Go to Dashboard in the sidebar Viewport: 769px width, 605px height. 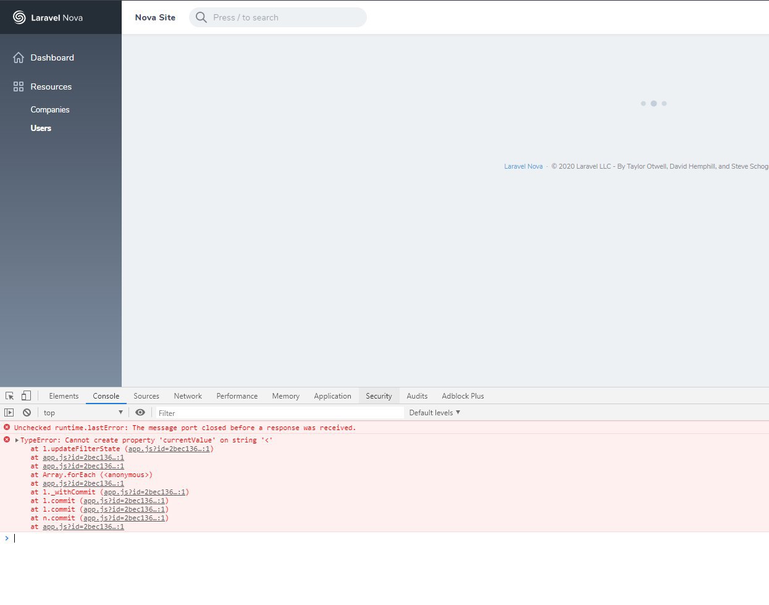[x=53, y=57]
